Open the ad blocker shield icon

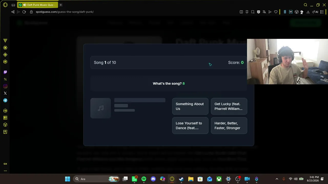(x=259, y=12)
